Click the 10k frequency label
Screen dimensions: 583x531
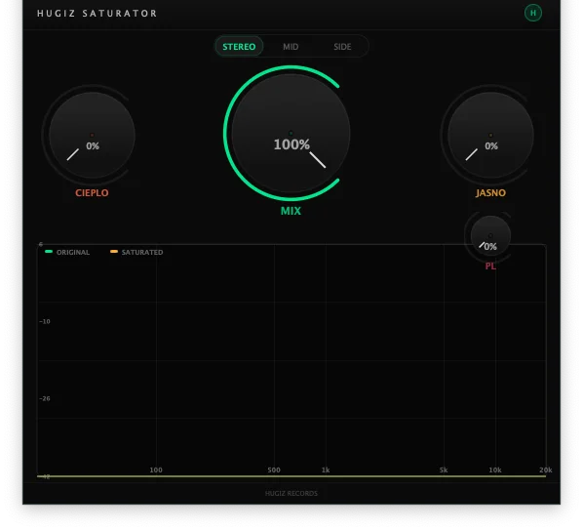pos(495,470)
